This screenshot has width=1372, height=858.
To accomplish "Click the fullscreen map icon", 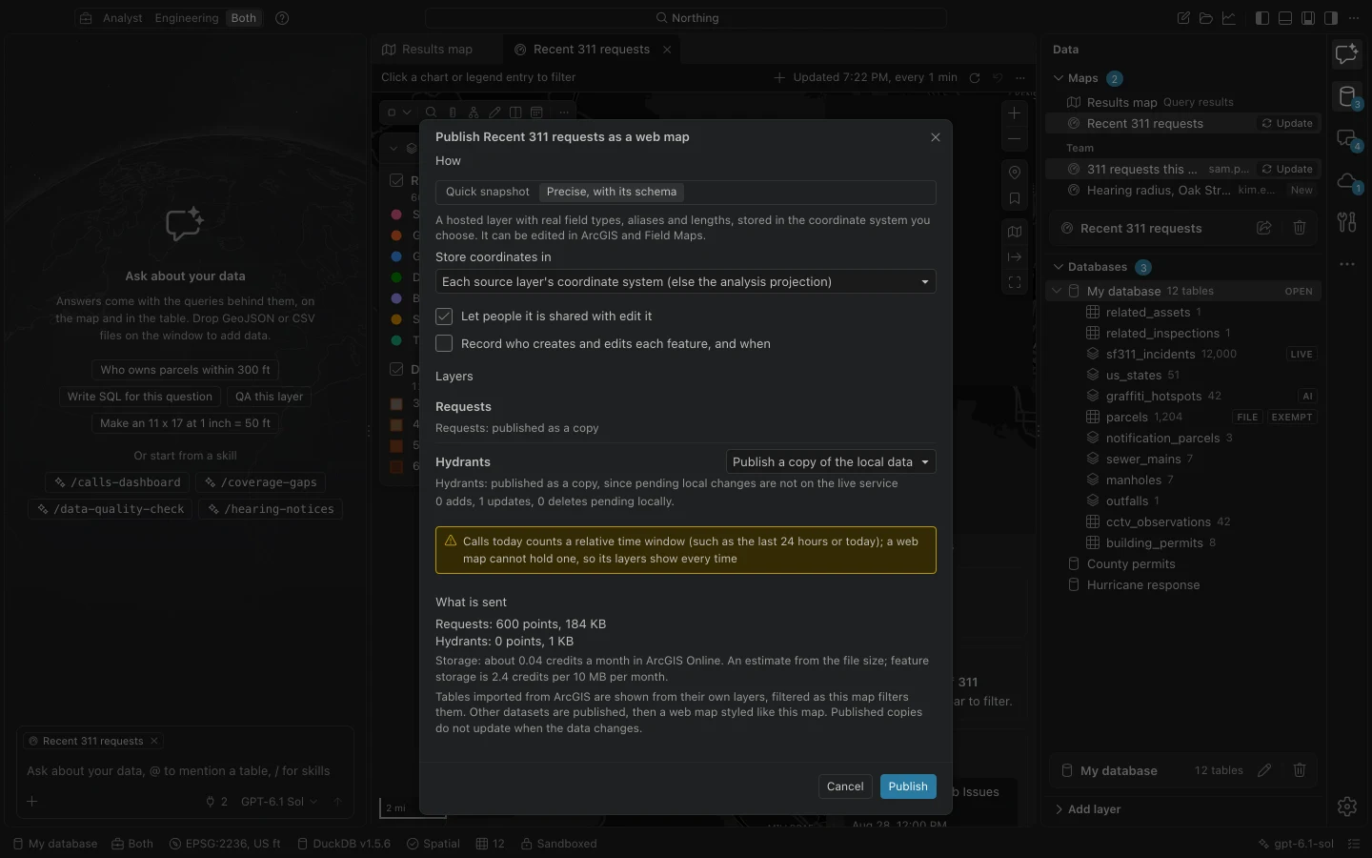I will 1015,282.
